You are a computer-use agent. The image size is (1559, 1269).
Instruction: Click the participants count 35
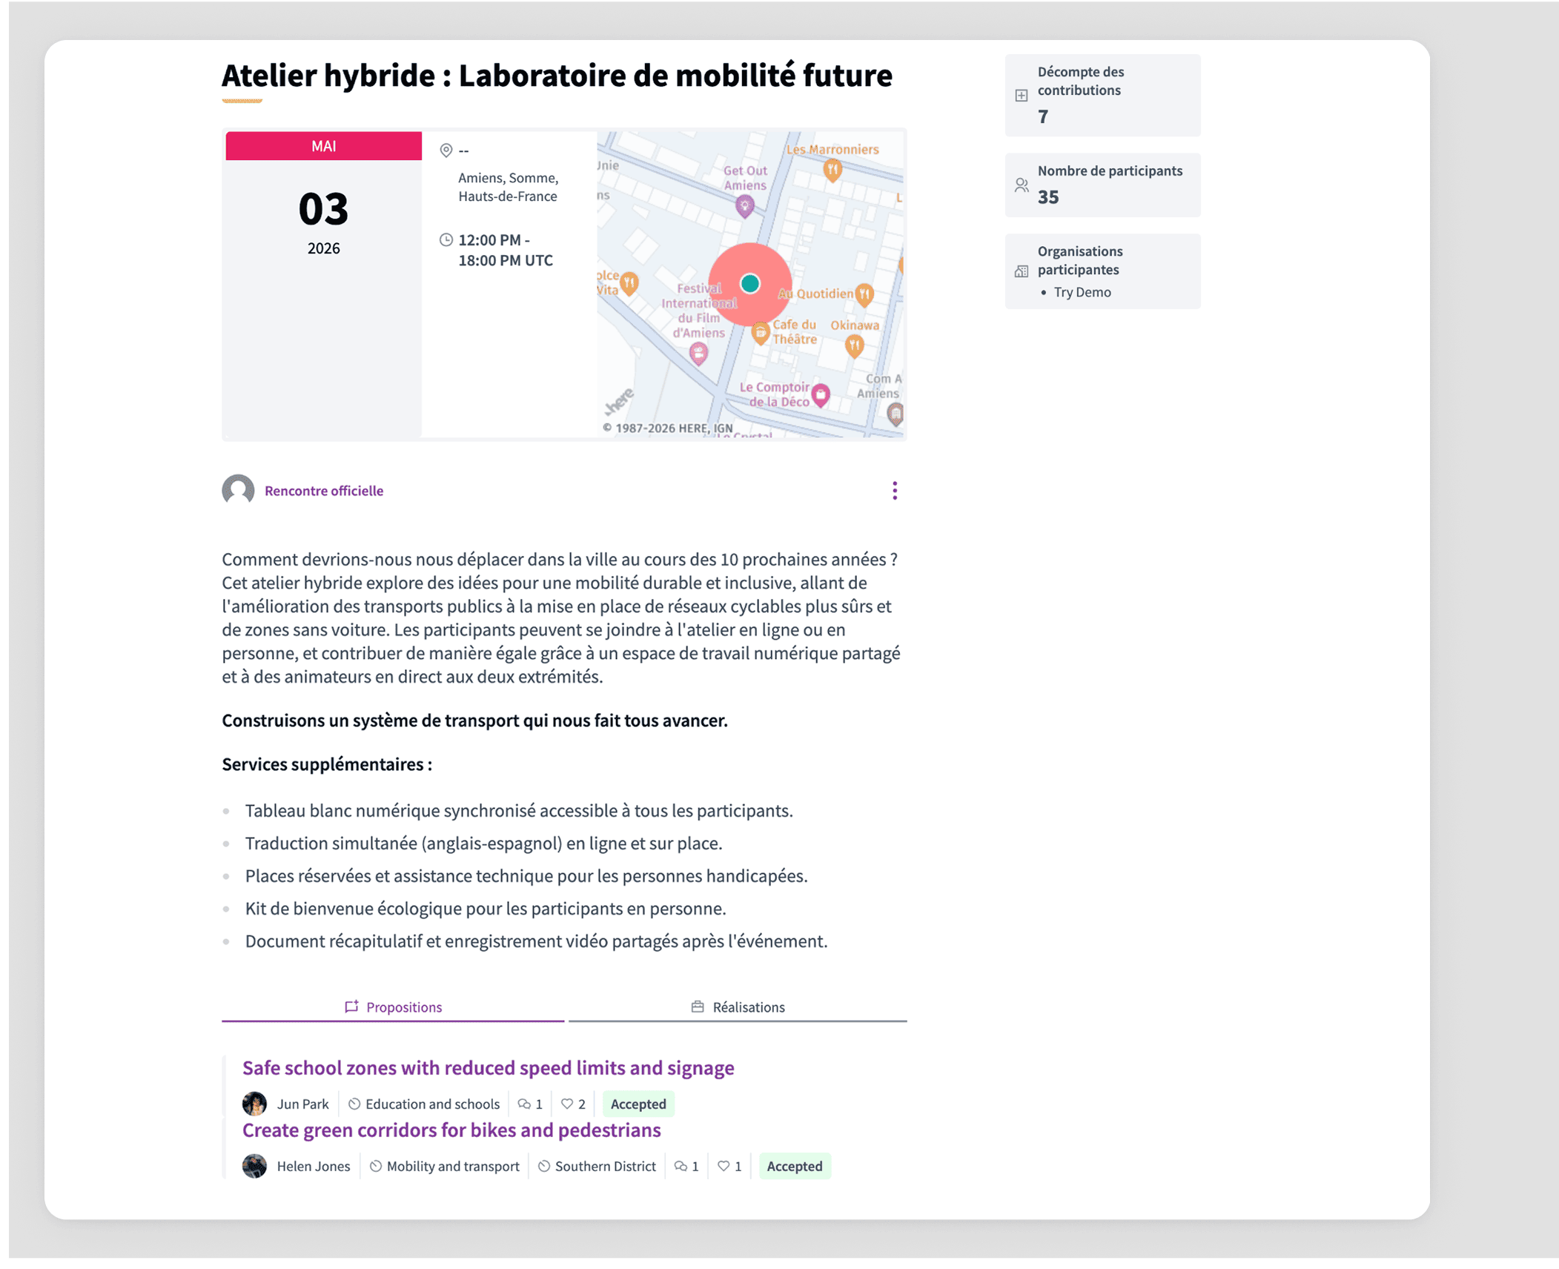1048,197
